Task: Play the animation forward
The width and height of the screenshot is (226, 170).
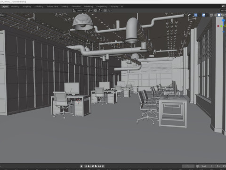Action: 96,166
